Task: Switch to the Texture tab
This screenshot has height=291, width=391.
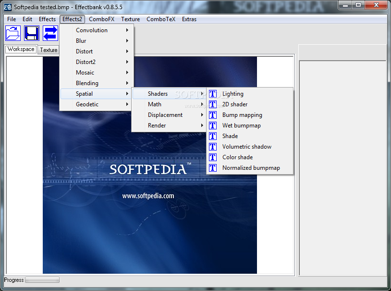Action: click(x=49, y=50)
